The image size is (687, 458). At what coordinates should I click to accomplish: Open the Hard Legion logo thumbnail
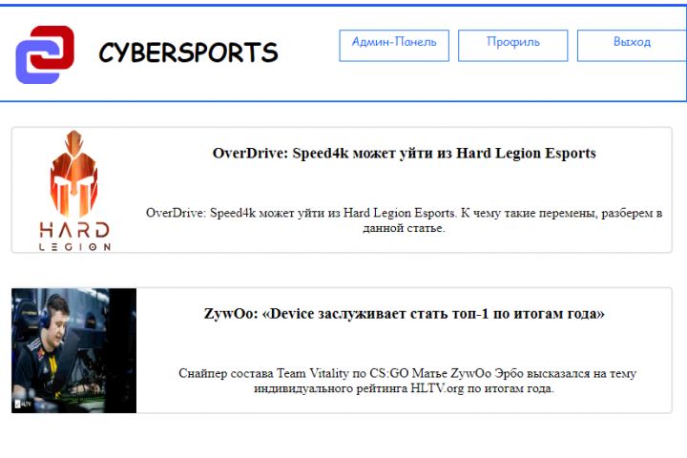coord(74,190)
